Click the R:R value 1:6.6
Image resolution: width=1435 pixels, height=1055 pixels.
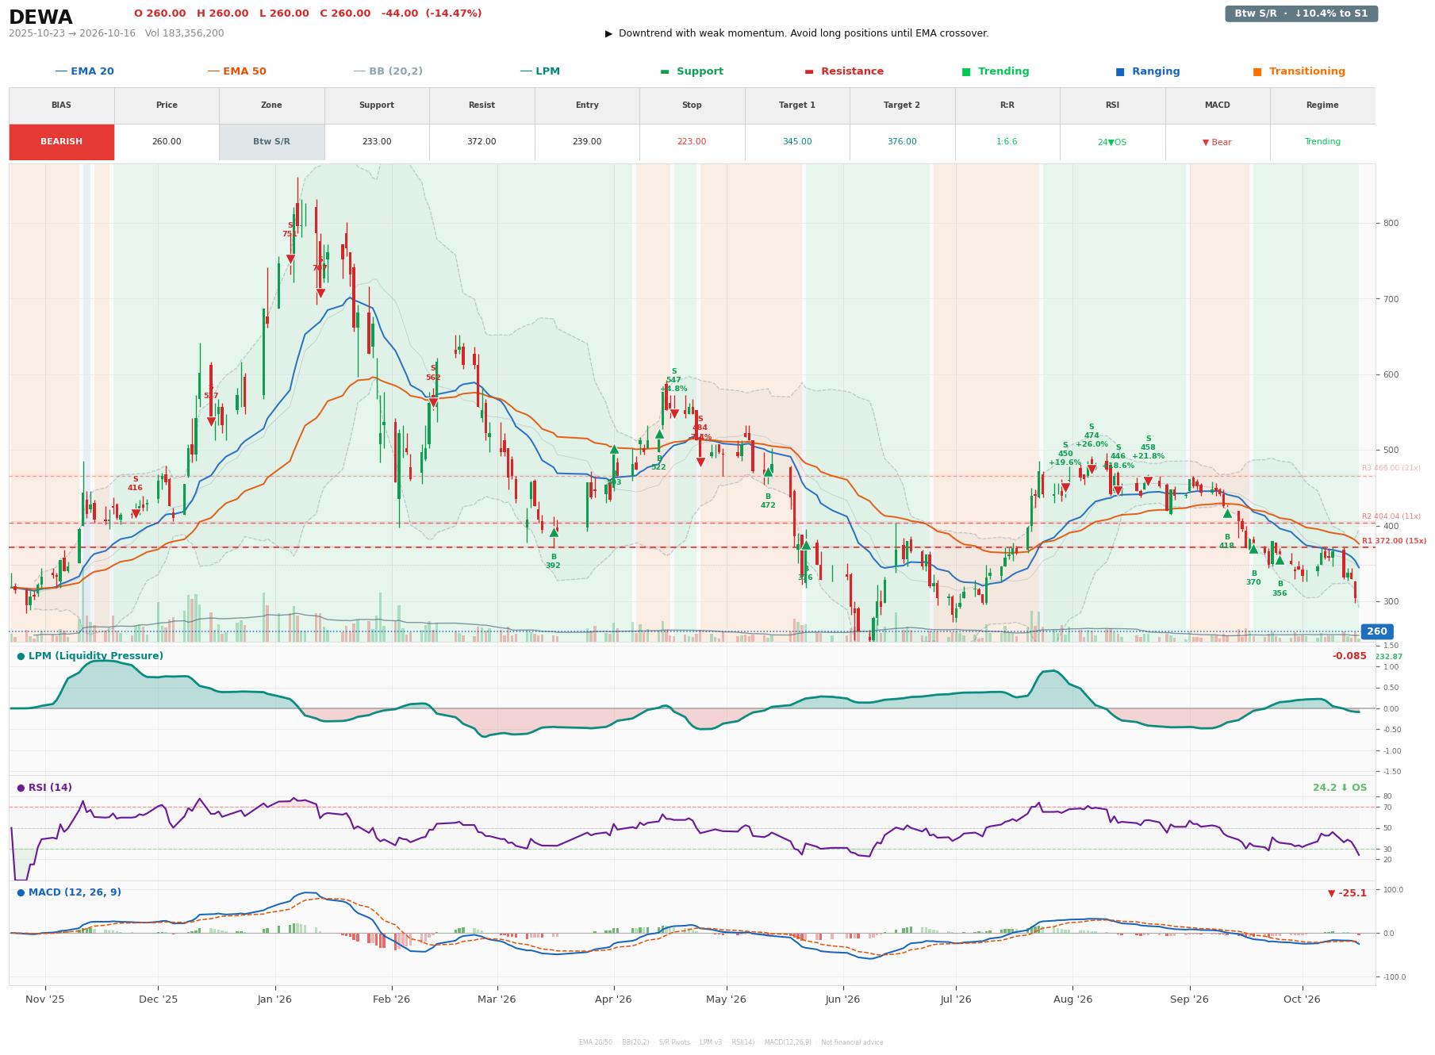point(1007,142)
